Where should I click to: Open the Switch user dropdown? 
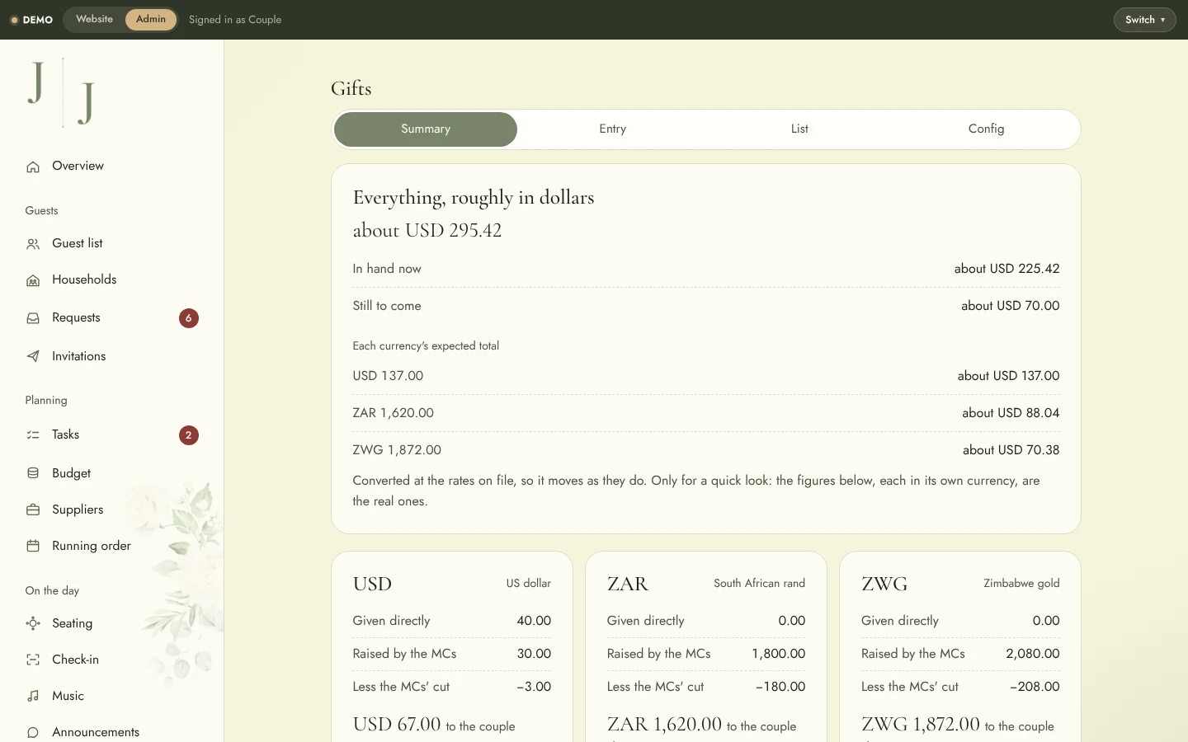(x=1144, y=20)
